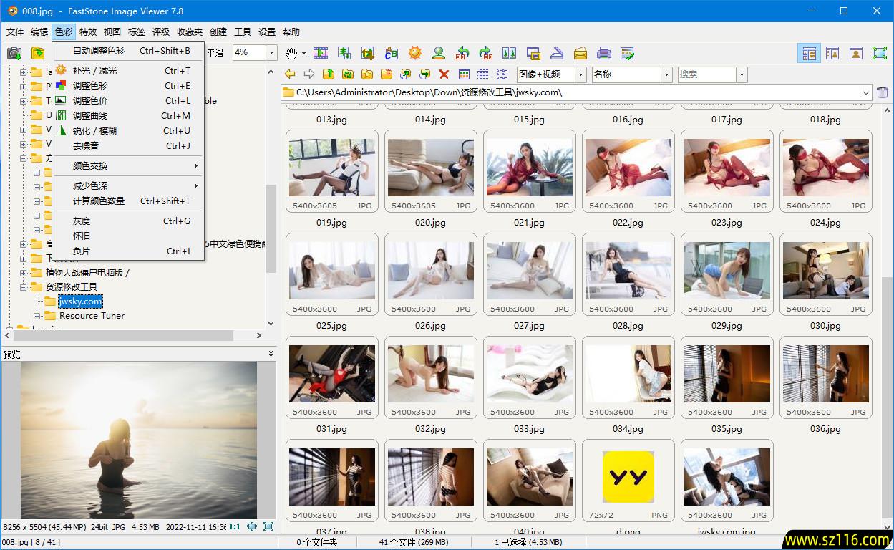This screenshot has height=550, width=894.
Task: Open the 名称 sort order dropdown
Action: coord(666,74)
